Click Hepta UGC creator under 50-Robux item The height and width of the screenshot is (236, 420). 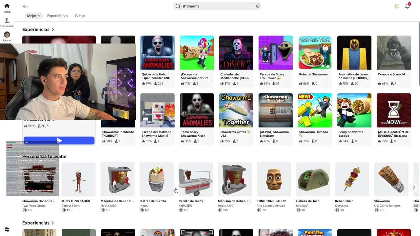[108, 206]
